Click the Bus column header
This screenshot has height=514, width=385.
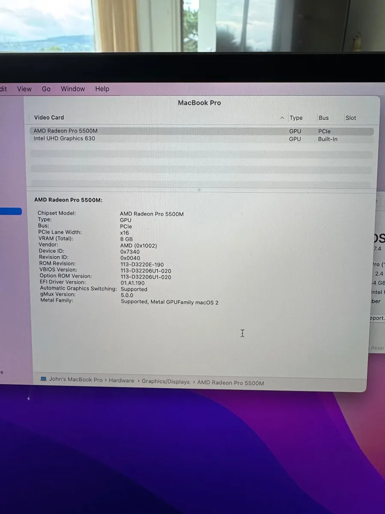click(x=324, y=118)
